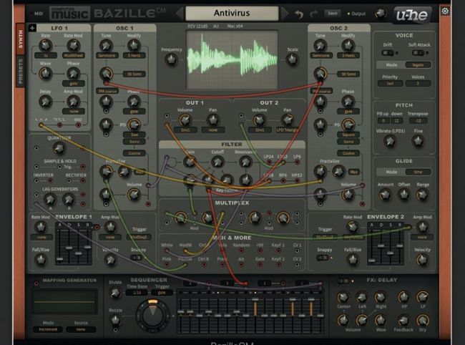Click the Mapping Generator red output jack
Screen dimensions: 465x345
tap(36, 283)
